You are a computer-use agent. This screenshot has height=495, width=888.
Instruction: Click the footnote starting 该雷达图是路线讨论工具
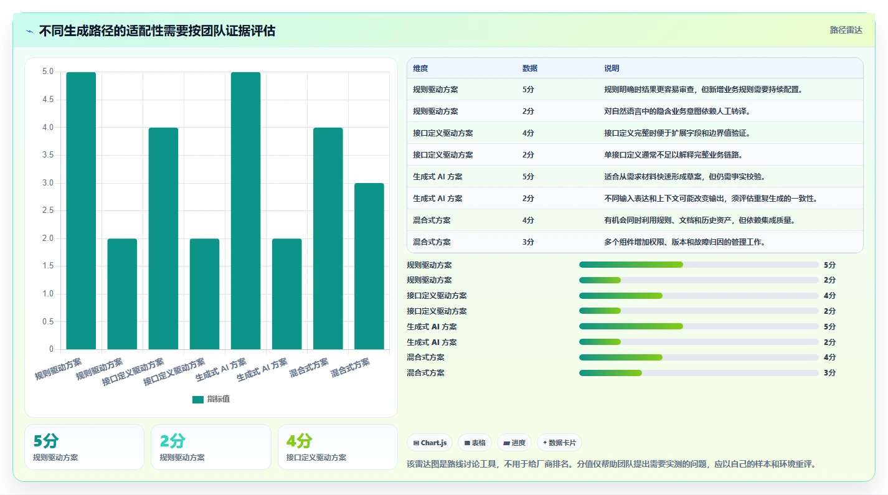[x=611, y=464]
